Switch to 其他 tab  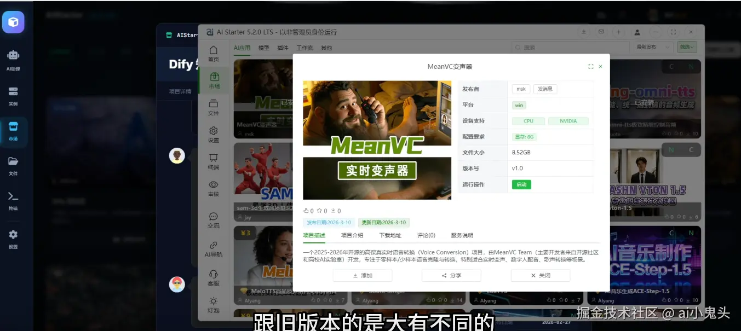[x=326, y=48]
